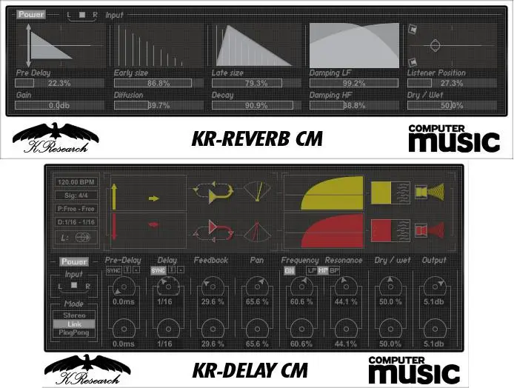Click the Sig: 4/4 time signature field
This screenshot has width=514, height=388.
76,195
